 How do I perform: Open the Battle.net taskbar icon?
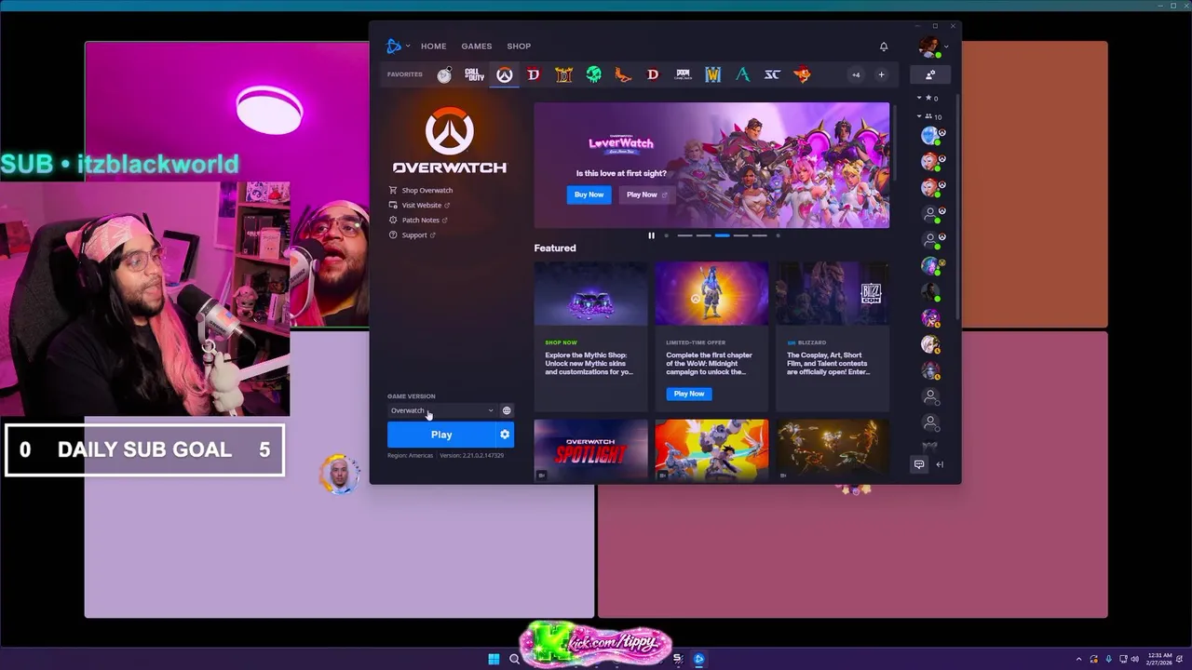click(698, 659)
